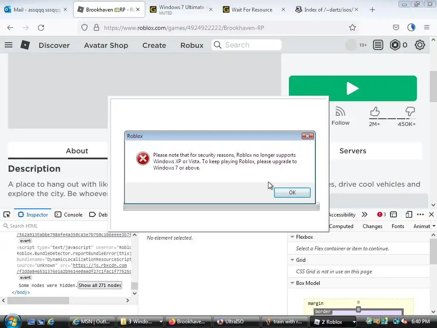Select the Accessibility devtools tab
437x328 pixels.
342,214
